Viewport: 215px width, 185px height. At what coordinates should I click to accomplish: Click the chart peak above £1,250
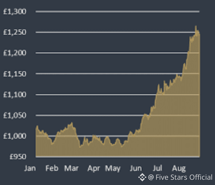point(196,26)
